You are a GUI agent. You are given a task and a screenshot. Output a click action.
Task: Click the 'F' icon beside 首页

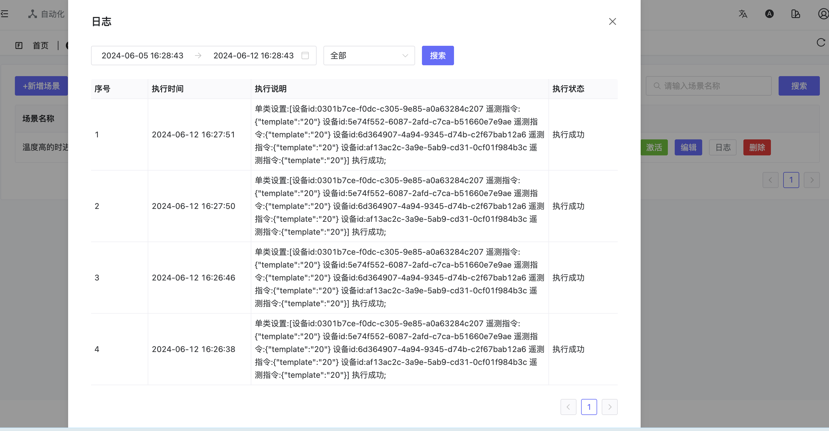click(x=19, y=45)
